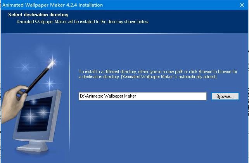Click the 'Select destination directory' heading
The width and height of the screenshot is (249, 163).
click(x=38, y=15)
